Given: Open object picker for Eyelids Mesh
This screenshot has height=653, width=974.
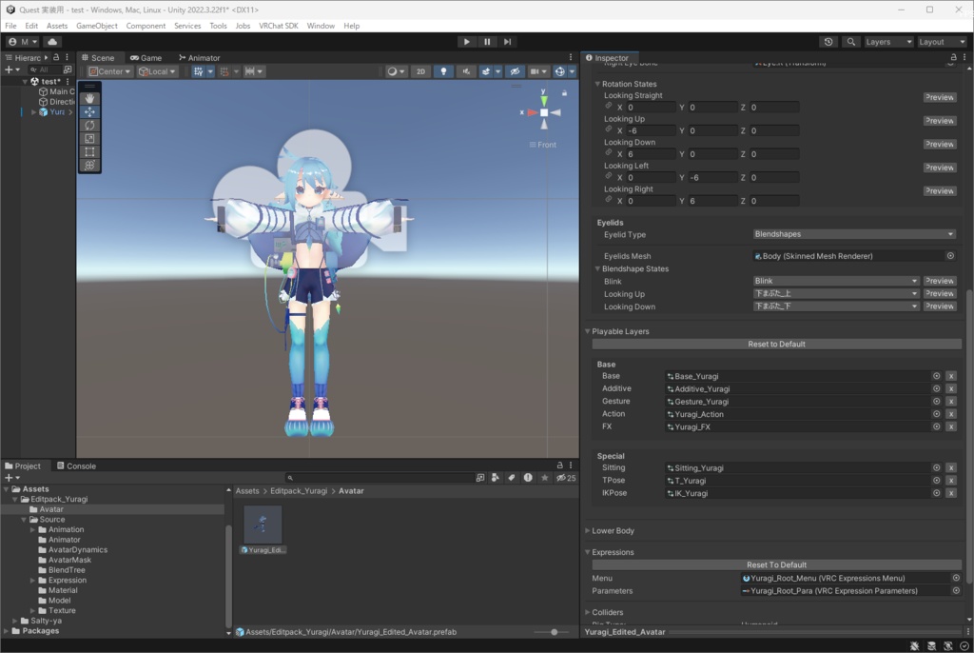Looking at the screenshot, I should (950, 256).
